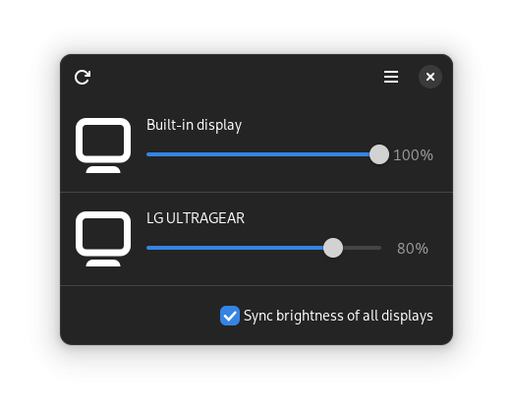Viewport: 513px width, 411px height.
Task: Click the blue filled track of the Built-in display slider
Action: (257, 154)
